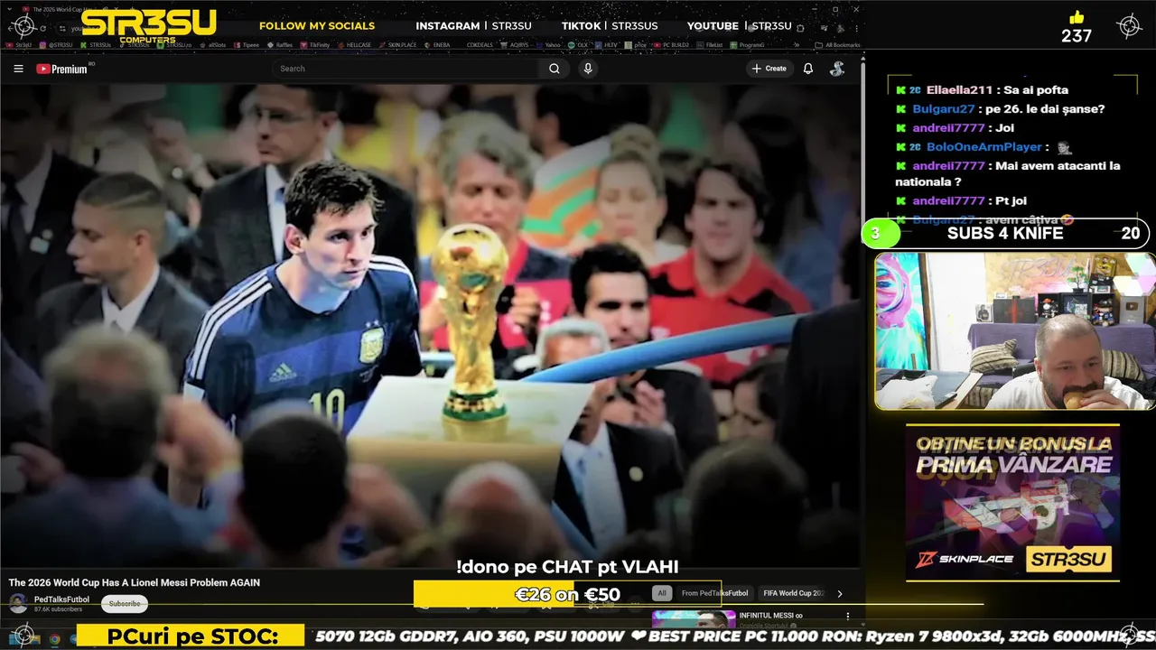
Task: Click the video player showing Messi and trophy
Action: [x=430, y=325]
